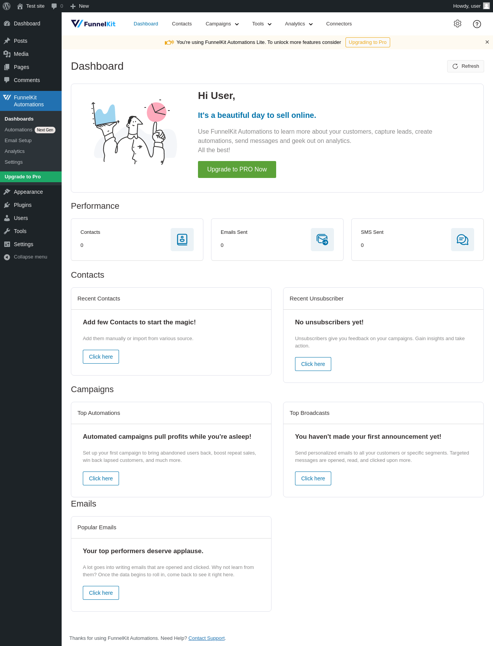Screen dimensions: 493x646
Task: Click the Settings sliders icon in sidebar
Action: point(7,244)
